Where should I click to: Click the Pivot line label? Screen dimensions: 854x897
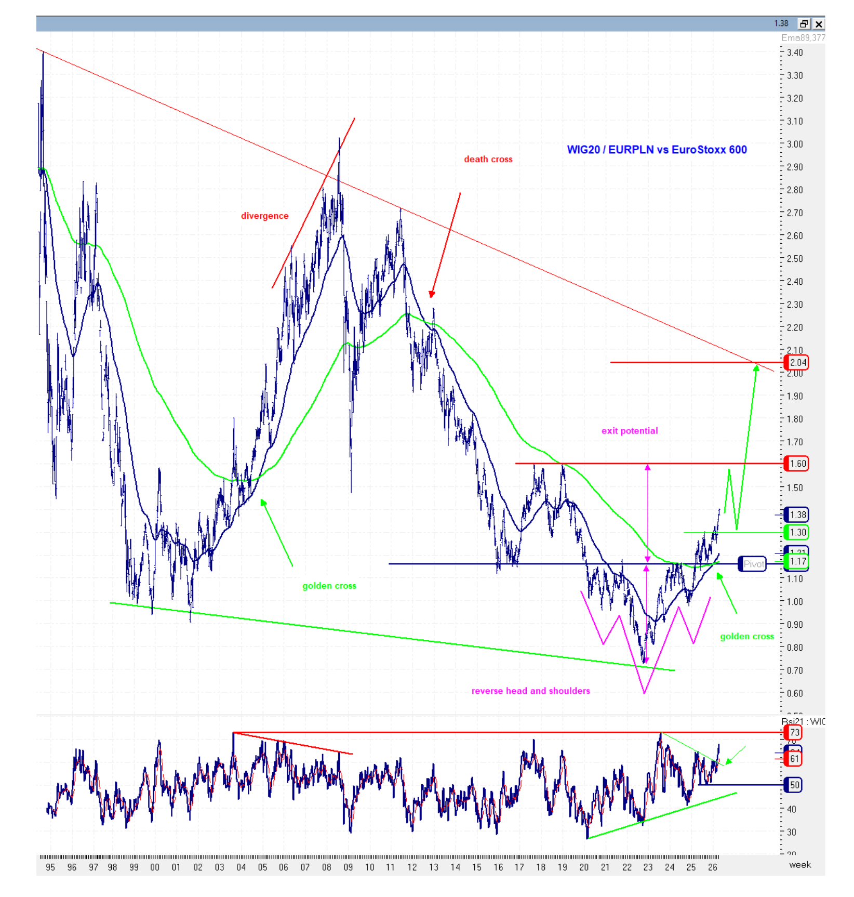coord(752,564)
